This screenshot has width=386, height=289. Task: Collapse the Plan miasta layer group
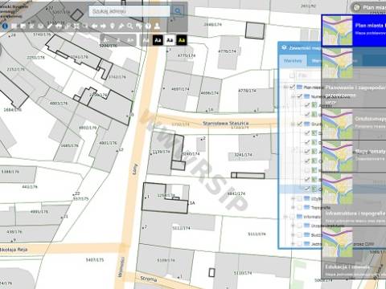[x=286, y=87]
